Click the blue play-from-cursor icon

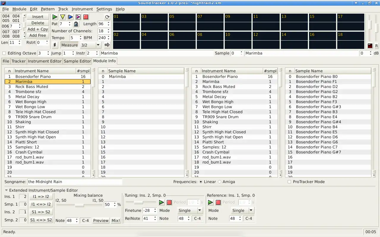point(70,17)
